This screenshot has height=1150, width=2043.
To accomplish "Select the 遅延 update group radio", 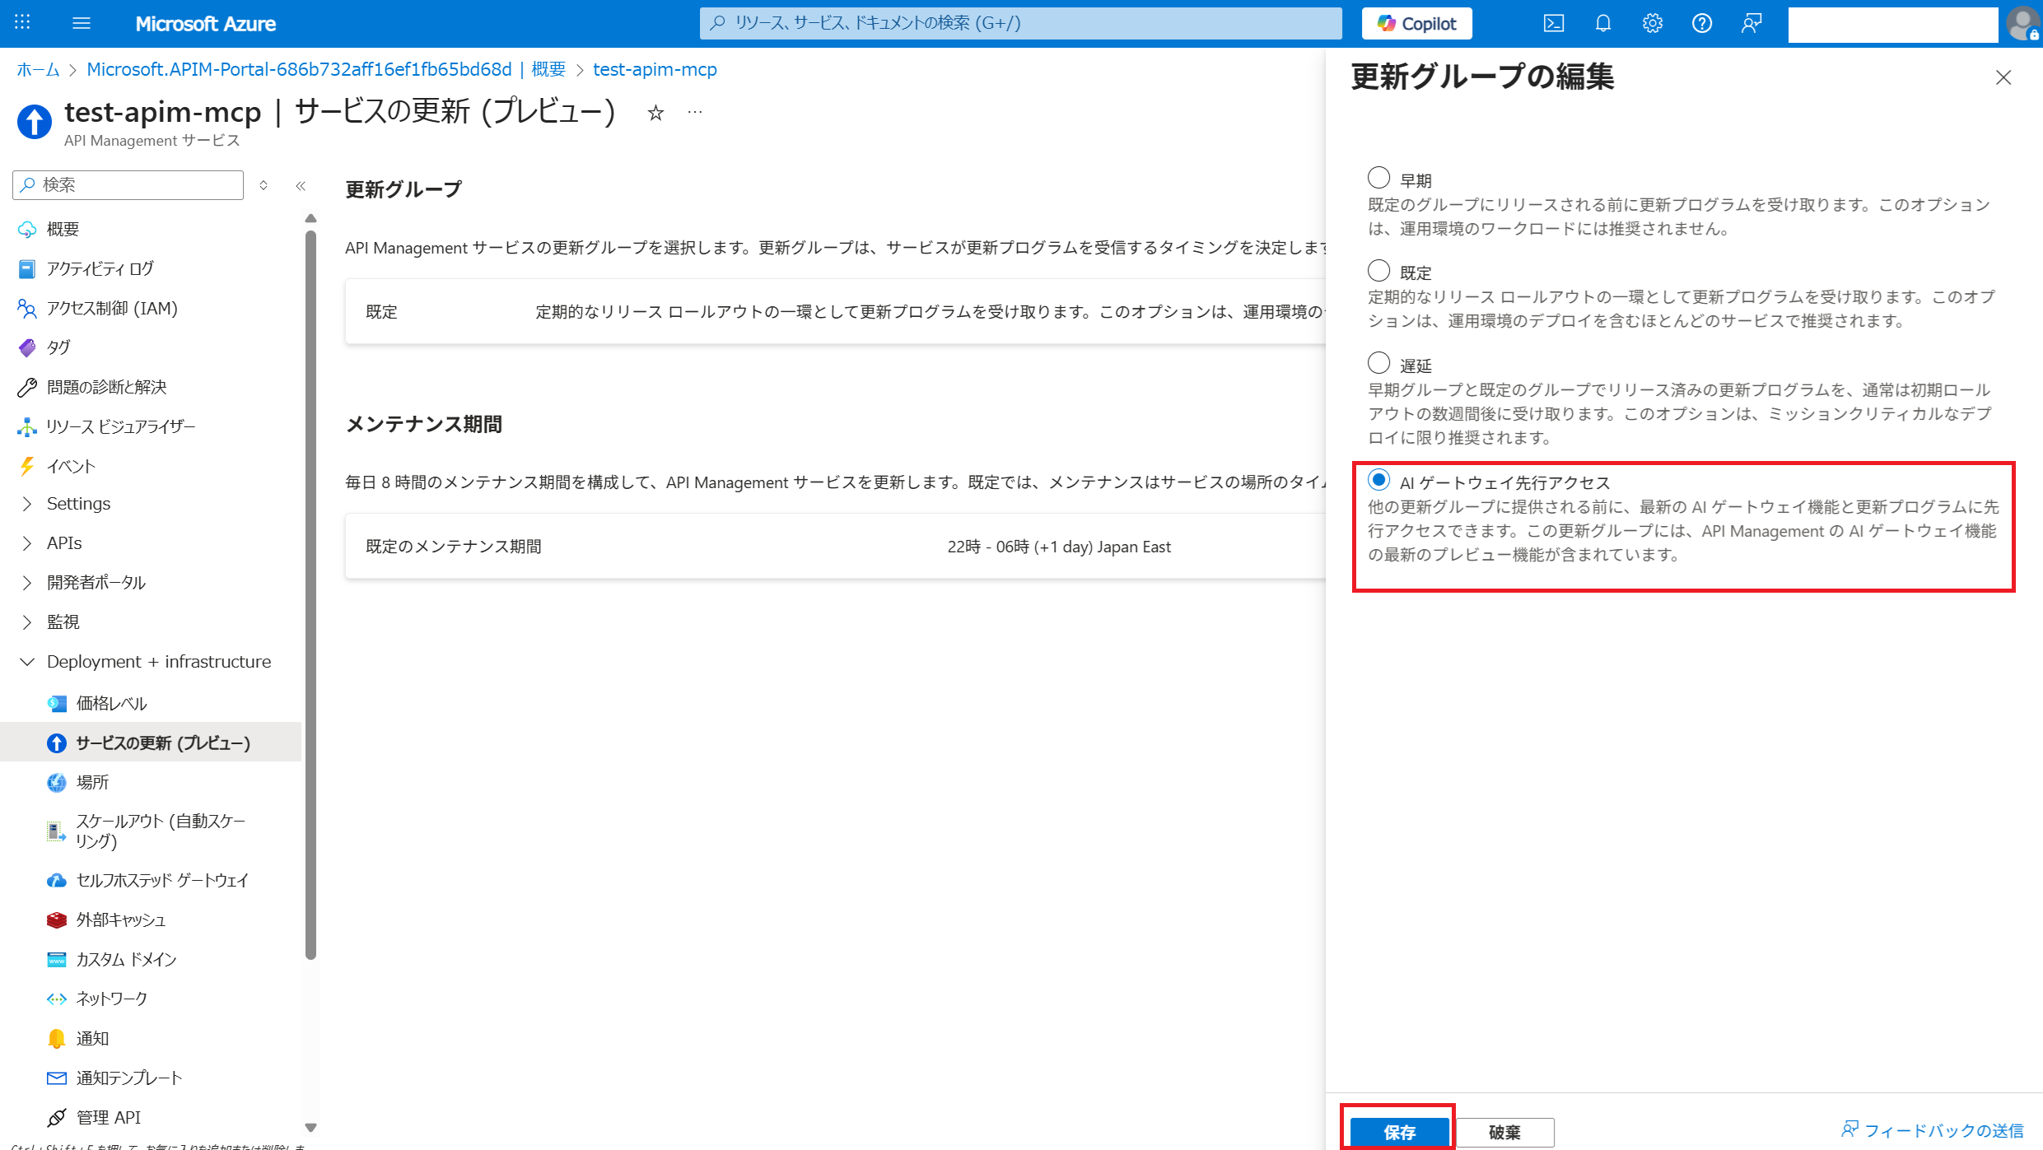I will [1378, 363].
